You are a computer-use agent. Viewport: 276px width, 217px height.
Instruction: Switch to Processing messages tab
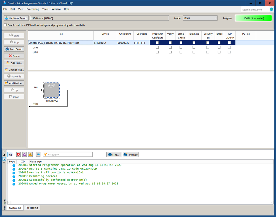pos(32,208)
